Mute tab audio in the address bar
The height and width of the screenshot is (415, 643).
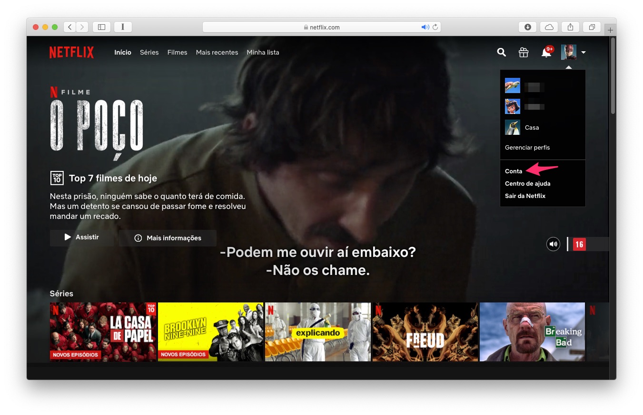(425, 27)
